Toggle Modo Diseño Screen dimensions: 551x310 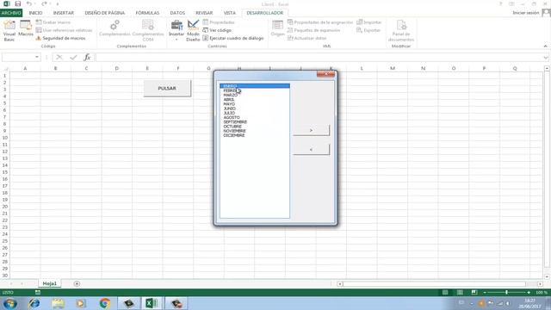point(193,31)
